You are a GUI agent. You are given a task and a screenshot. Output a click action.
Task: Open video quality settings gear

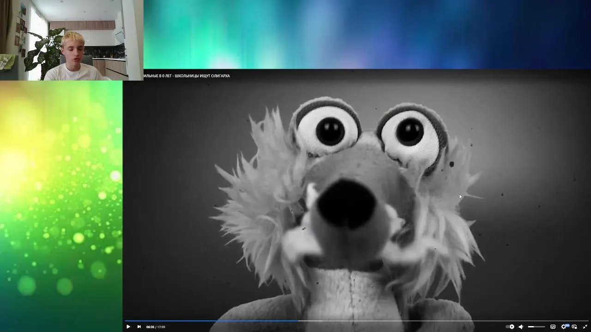point(563,326)
